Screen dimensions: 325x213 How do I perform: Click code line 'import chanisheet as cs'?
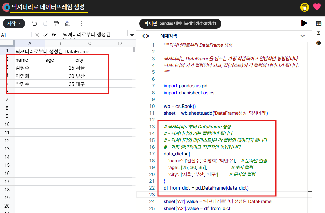point(189,93)
